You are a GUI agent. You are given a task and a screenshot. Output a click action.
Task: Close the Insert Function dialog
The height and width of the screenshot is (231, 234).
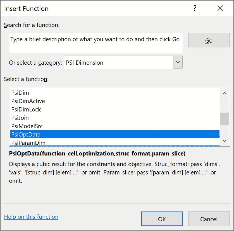point(220,8)
